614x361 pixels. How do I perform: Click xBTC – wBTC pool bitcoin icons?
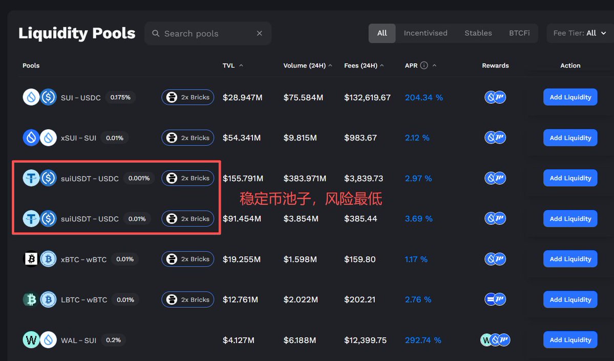click(40, 259)
